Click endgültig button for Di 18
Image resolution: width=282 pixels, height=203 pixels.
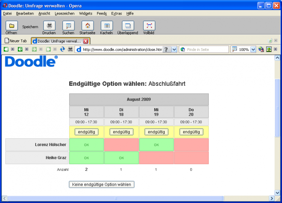click(121, 132)
